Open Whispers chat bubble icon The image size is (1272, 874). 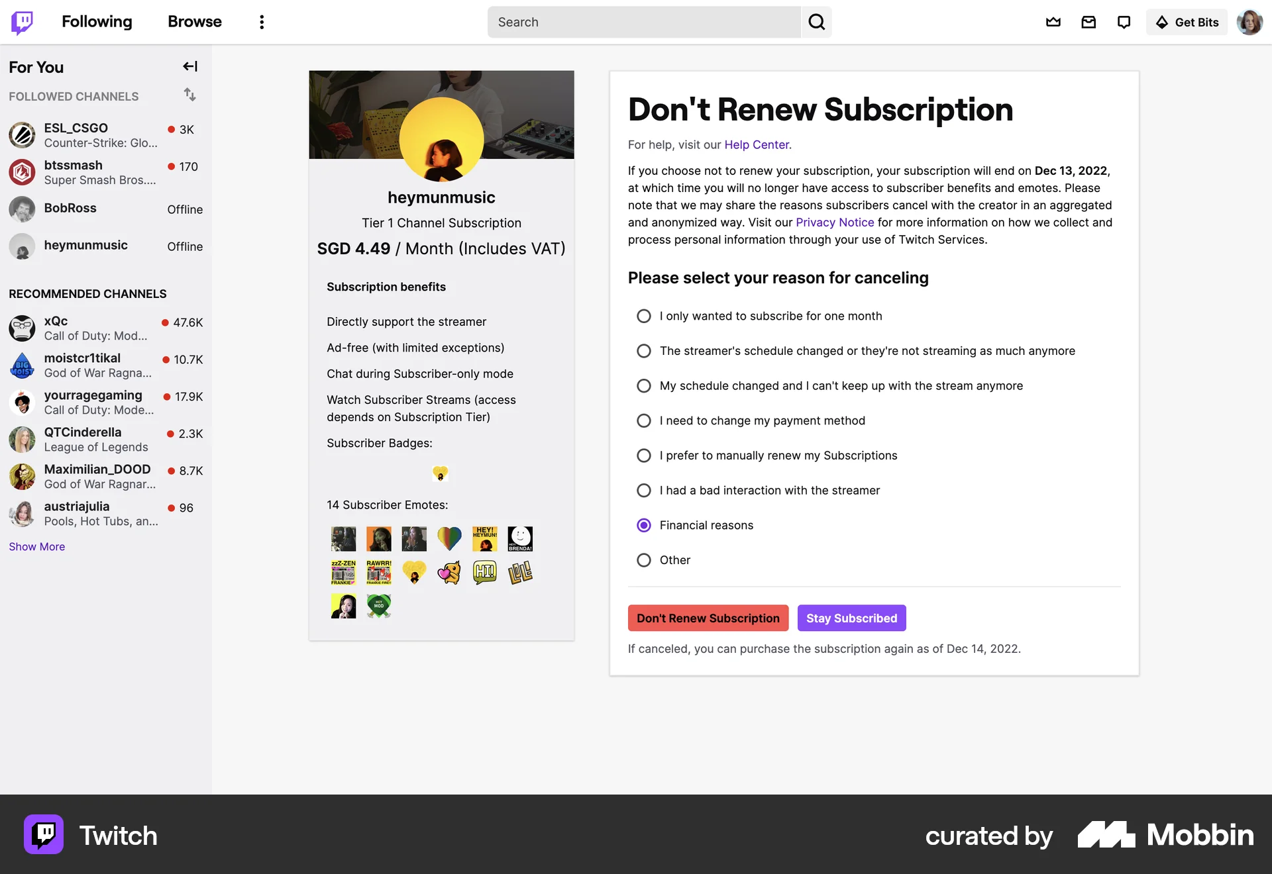pos(1124,22)
